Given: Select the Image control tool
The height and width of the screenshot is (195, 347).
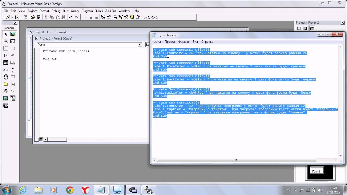Looking at the screenshot, I should click(x=6, y=98).
